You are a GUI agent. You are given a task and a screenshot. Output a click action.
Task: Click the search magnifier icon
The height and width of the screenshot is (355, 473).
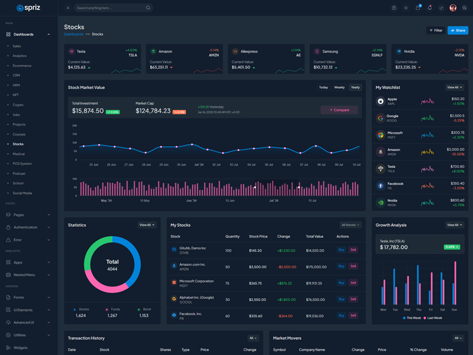(x=148, y=8)
